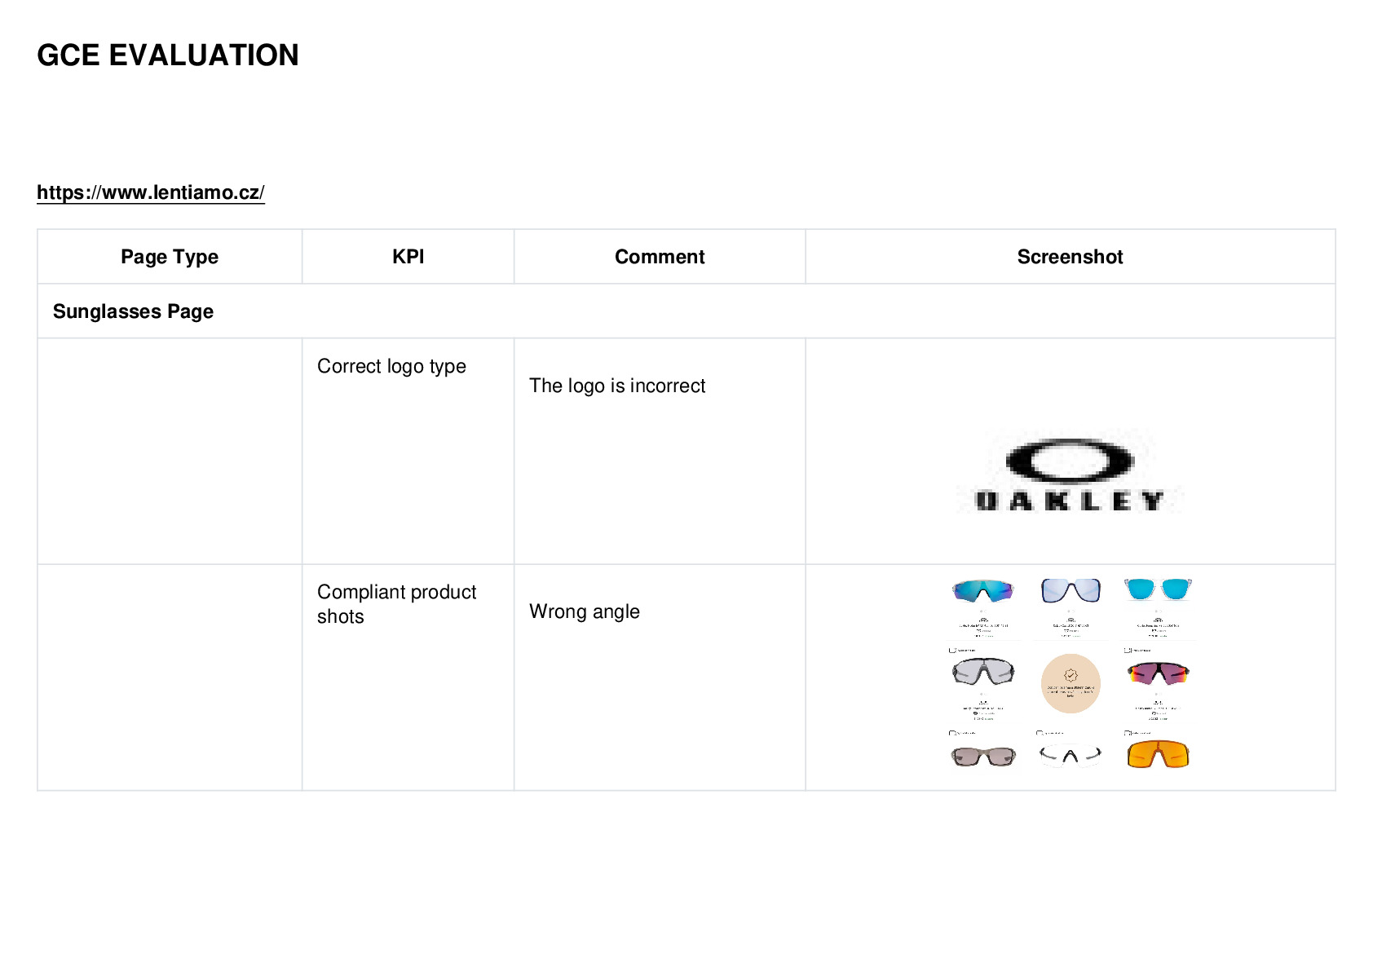Viewport: 1373px width, 971px height.
Task: Click the Page Type column header
Action: coord(170,257)
